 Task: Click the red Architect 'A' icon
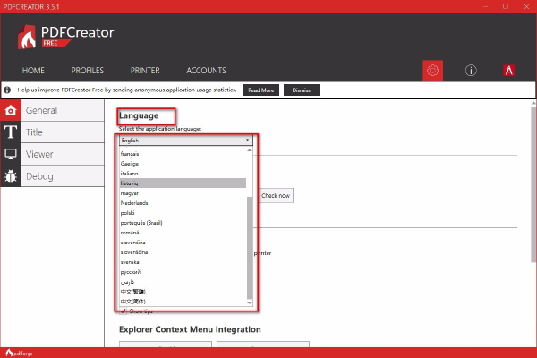[x=507, y=71]
